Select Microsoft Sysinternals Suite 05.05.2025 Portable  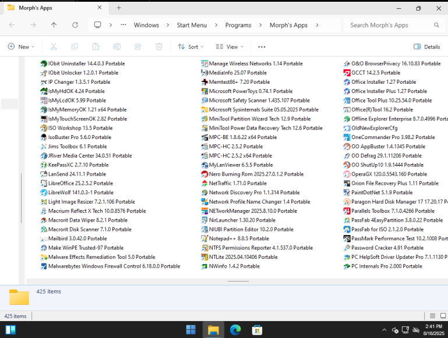[x=260, y=109]
